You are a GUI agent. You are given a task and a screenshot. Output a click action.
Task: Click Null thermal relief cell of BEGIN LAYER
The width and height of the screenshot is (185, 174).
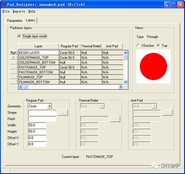coord(91,53)
